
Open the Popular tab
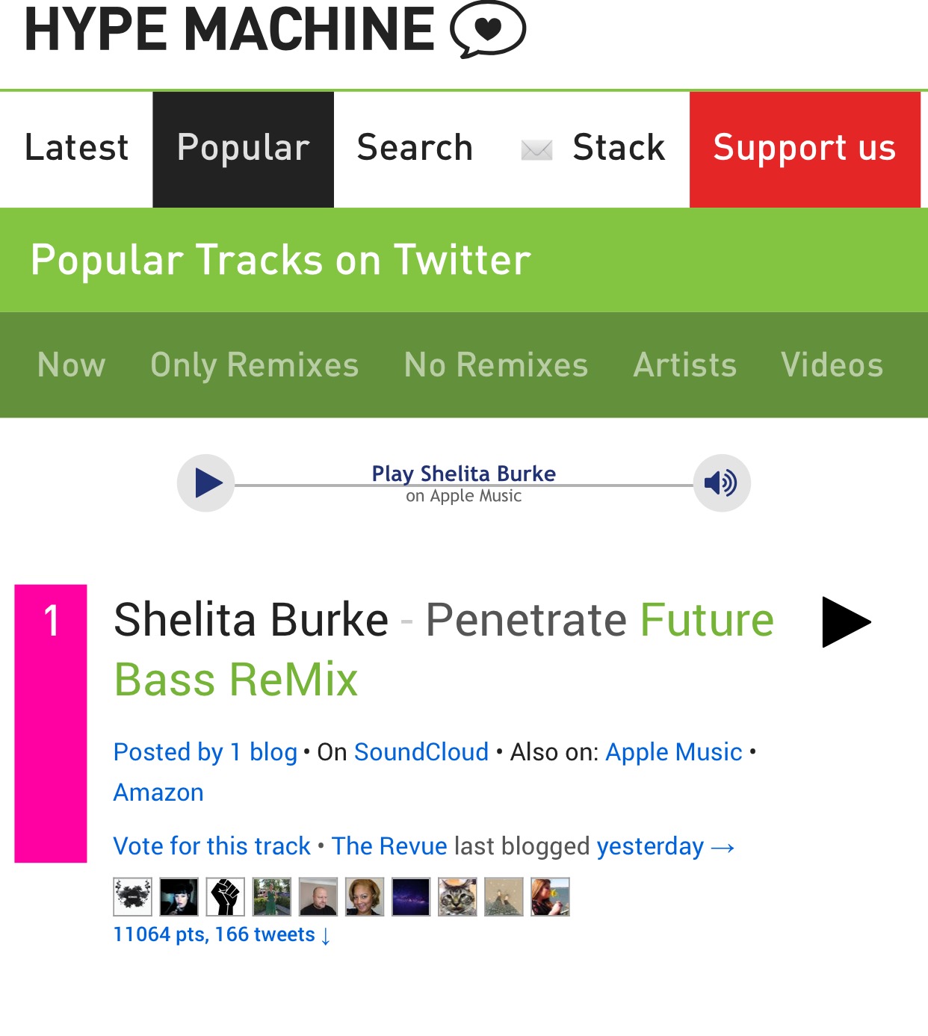point(243,147)
